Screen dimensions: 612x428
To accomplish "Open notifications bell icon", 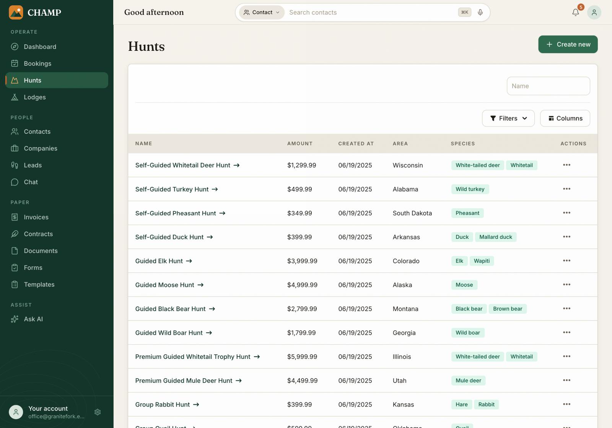I will [x=575, y=13].
